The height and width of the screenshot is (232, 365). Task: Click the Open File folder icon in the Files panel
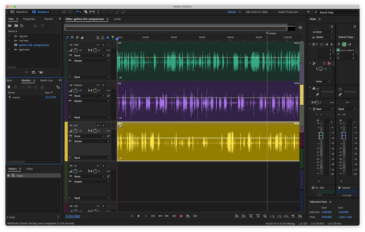10,26
